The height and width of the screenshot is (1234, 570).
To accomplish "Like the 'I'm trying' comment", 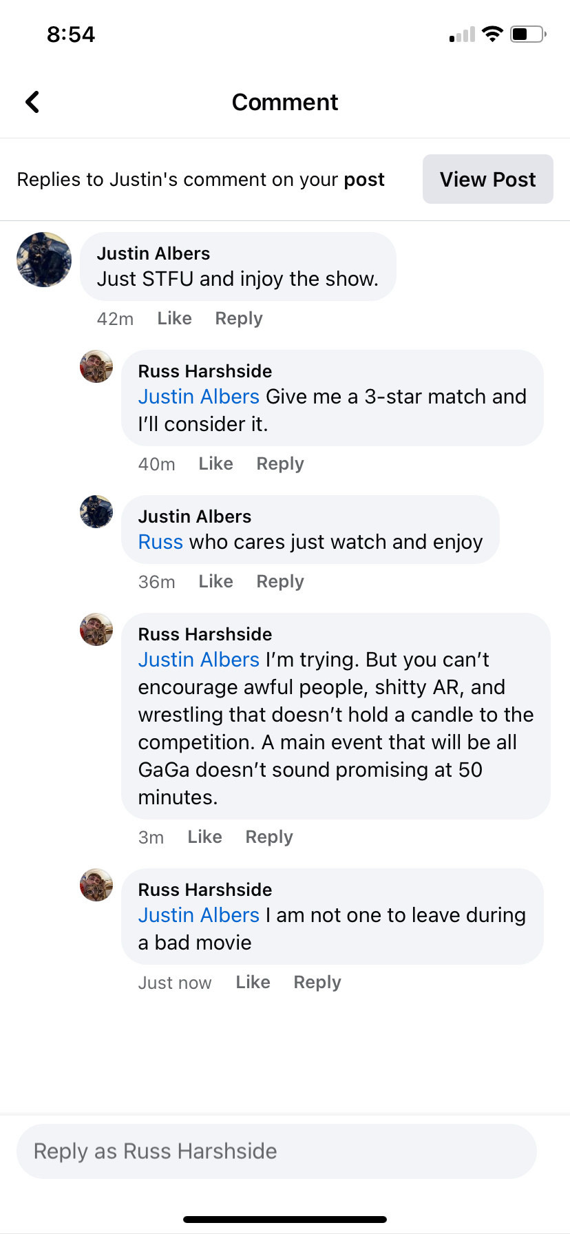I will click(x=204, y=837).
